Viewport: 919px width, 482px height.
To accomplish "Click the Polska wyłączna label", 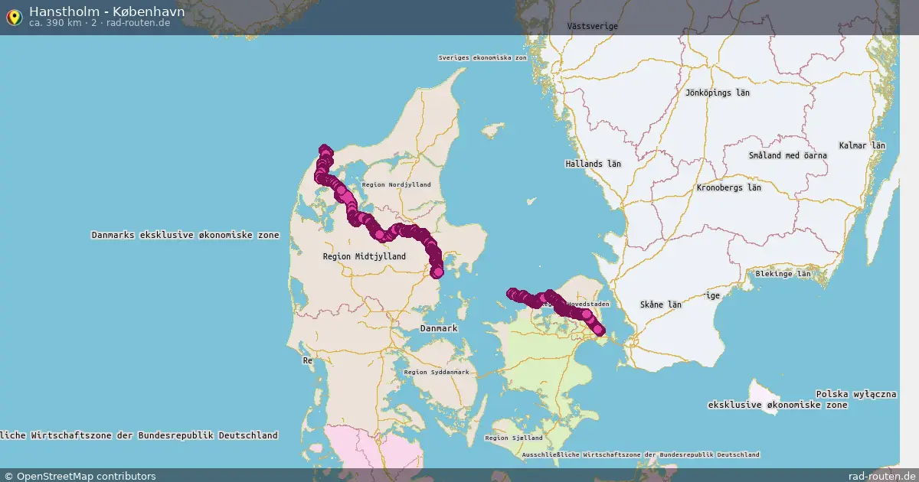I will point(855,393).
